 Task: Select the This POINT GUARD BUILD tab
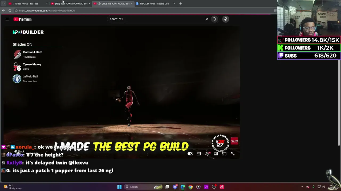click(113, 3)
